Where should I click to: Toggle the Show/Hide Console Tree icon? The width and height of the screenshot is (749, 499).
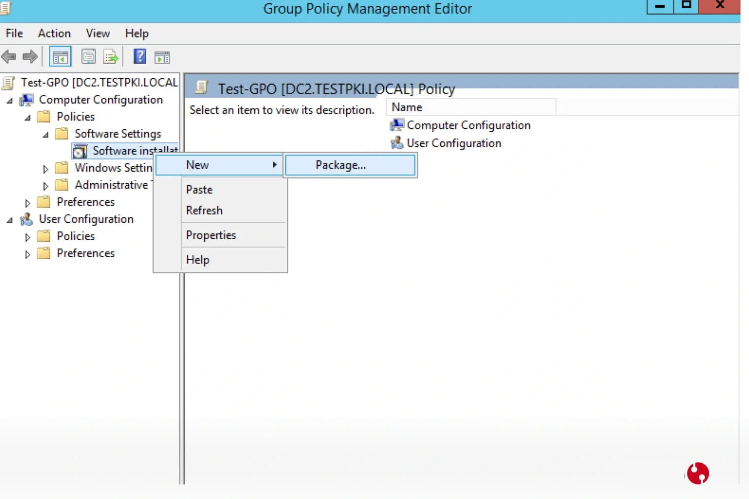(60, 57)
